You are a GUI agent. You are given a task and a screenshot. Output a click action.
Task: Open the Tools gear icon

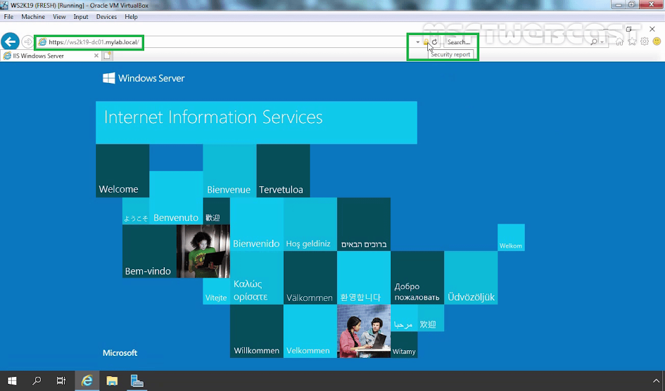click(x=644, y=41)
